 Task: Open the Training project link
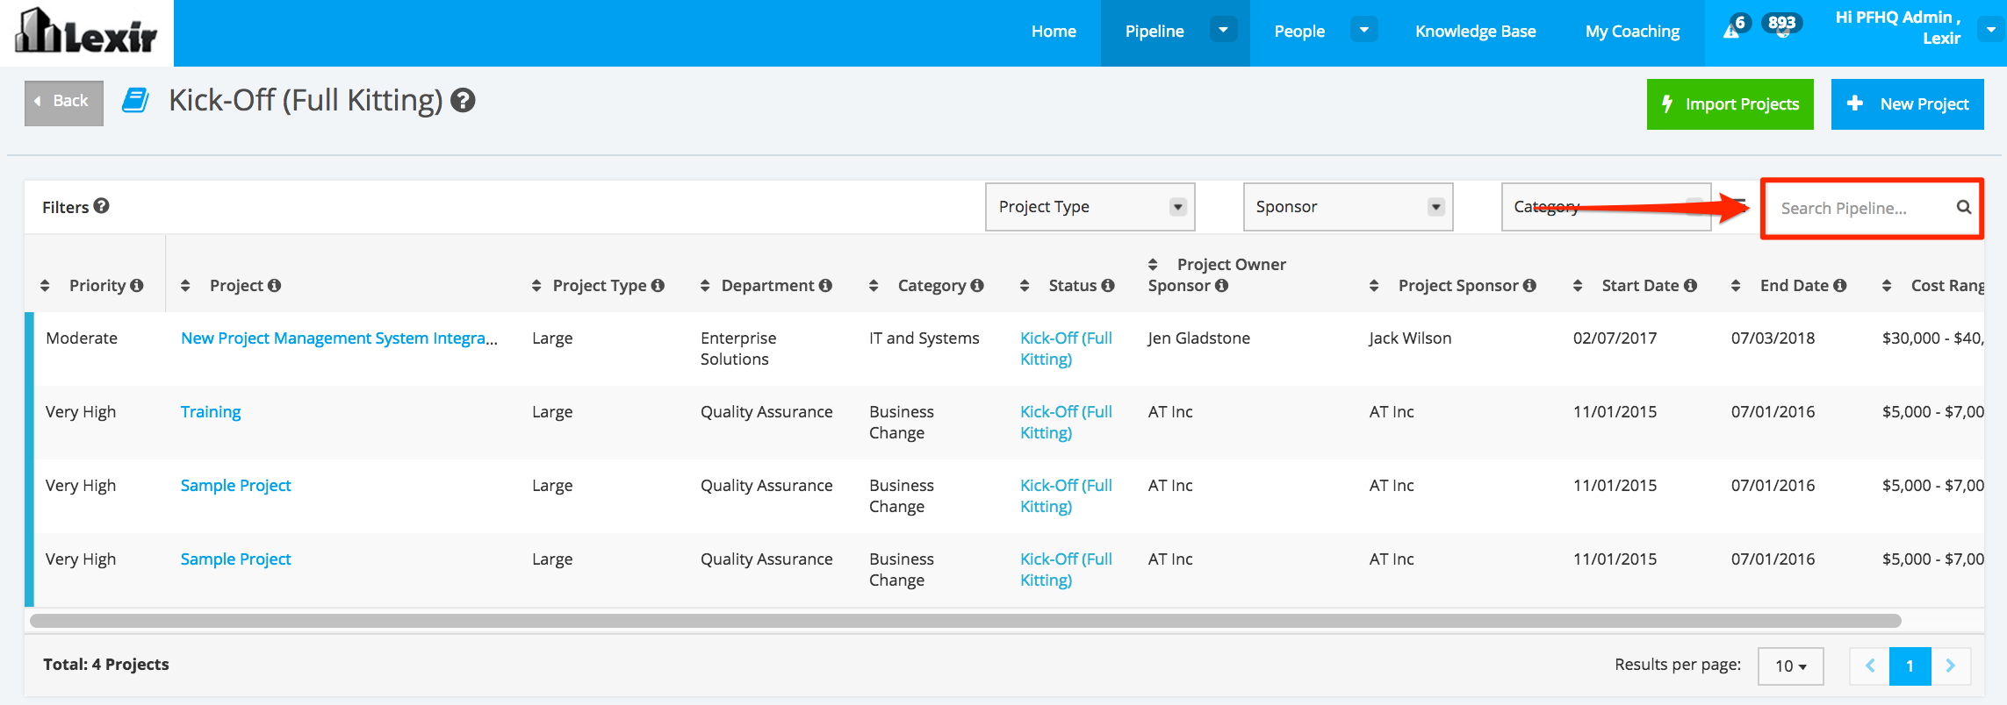211,412
